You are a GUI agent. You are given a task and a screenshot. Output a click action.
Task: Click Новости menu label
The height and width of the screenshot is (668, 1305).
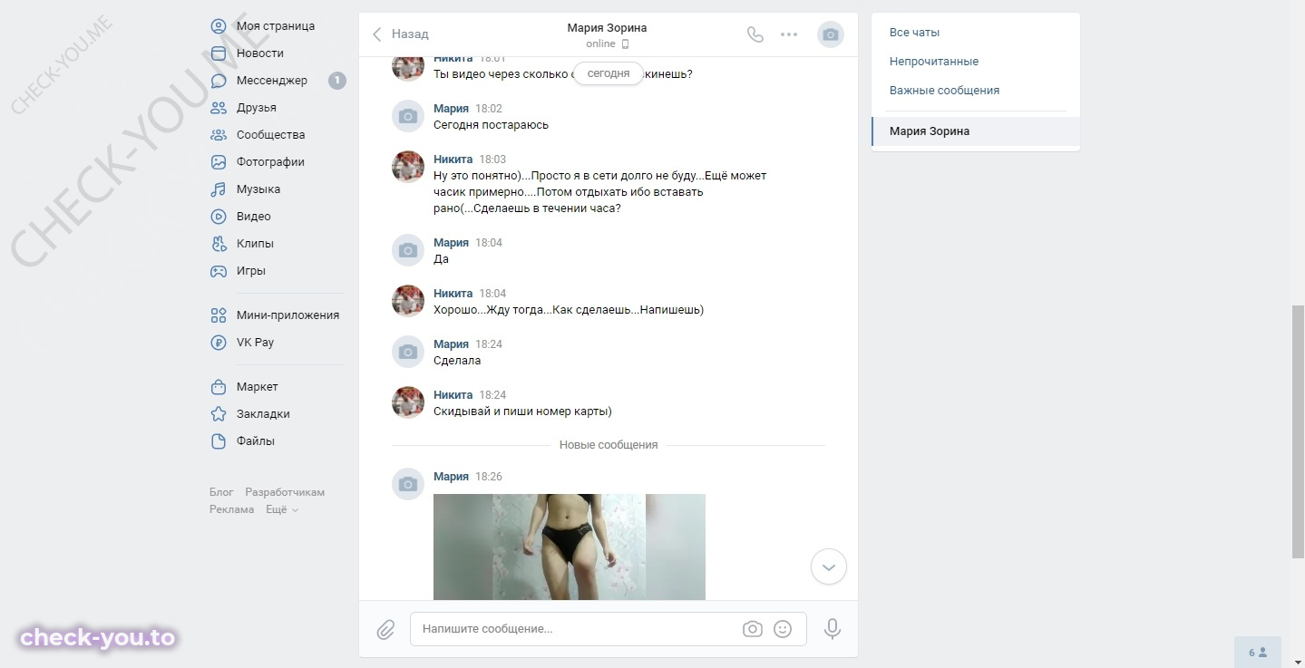click(x=260, y=53)
